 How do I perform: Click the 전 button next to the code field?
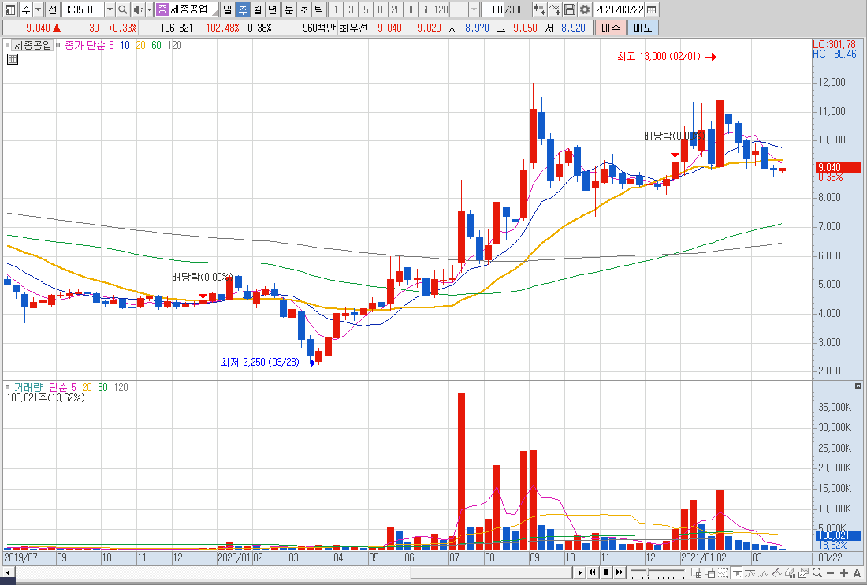[52, 9]
